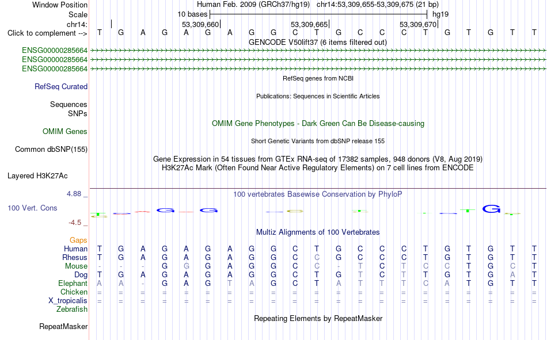This screenshot has height=340, width=547.
Task: Click the largest blue G in the PhyloP logo
Action: point(491,209)
